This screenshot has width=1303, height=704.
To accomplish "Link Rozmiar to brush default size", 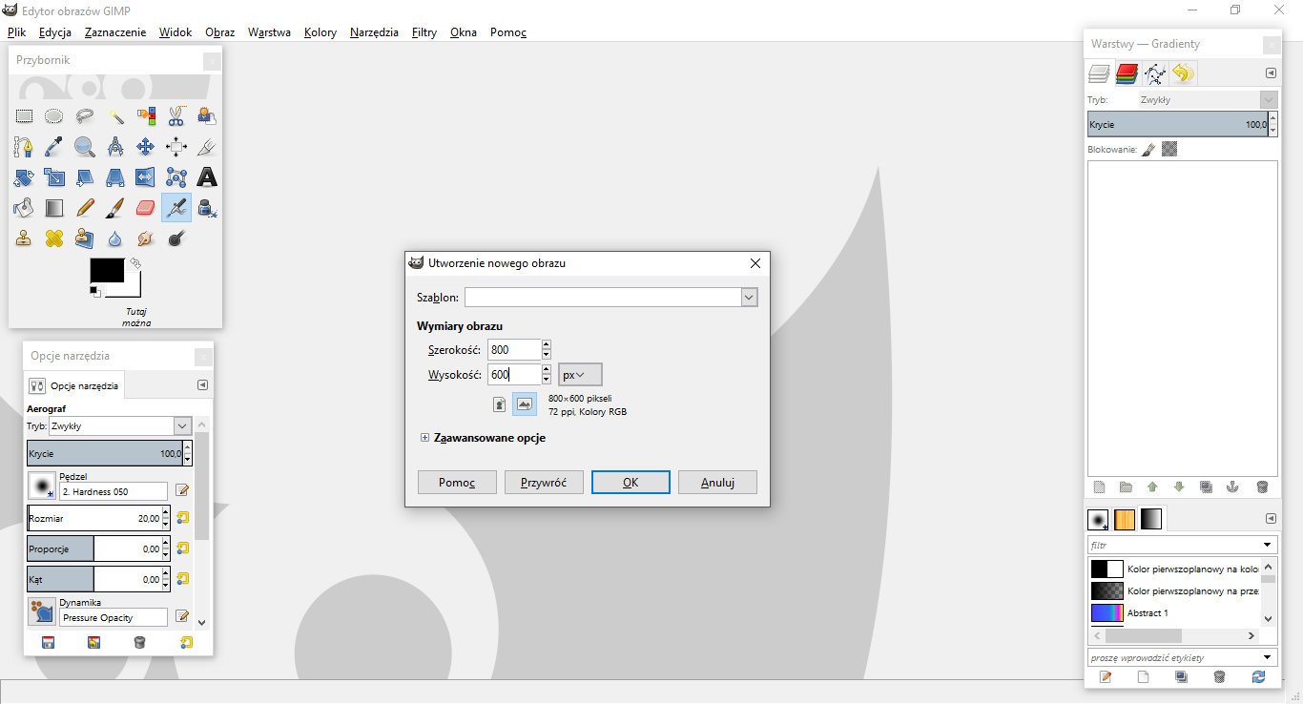I will (x=182, y=518).
